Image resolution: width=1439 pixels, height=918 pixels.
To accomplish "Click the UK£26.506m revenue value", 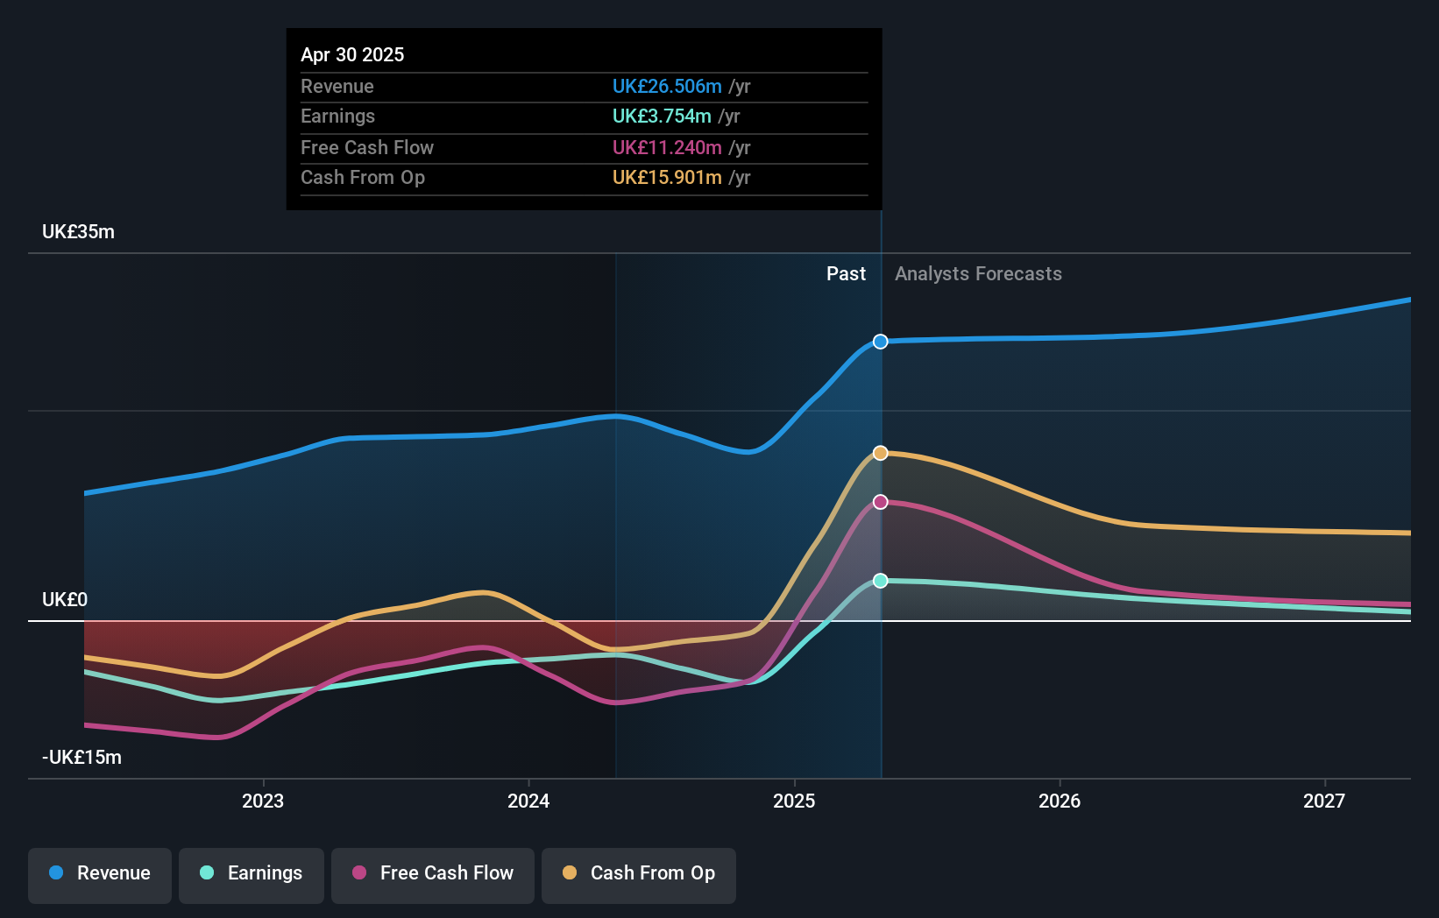I will [668, 87].
